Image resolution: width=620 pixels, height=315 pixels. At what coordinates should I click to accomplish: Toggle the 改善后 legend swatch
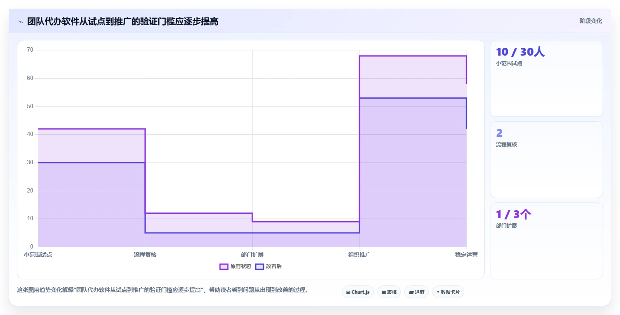click(x=260, y=266)
